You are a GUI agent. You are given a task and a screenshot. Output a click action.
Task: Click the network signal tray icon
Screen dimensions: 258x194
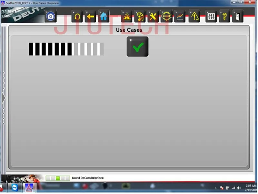pyautogui.click(x=233, y=188)
